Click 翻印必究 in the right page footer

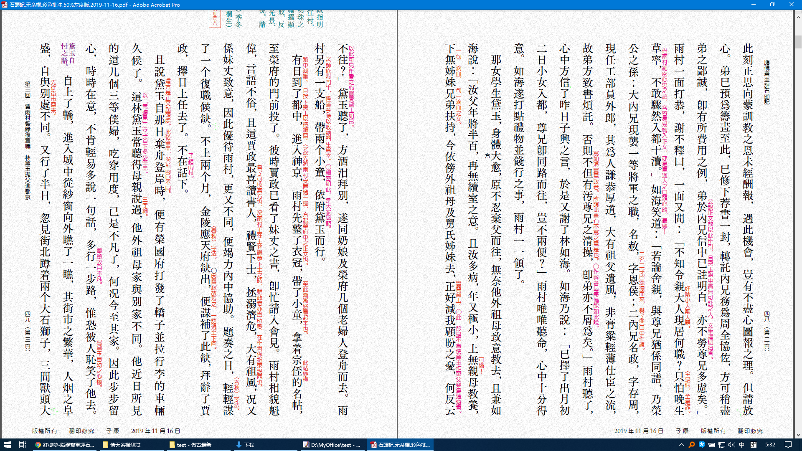tap(750, 431)
